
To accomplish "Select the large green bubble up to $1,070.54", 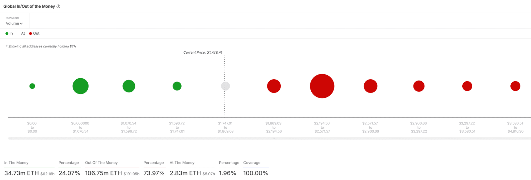I will [x=81, y=86].
